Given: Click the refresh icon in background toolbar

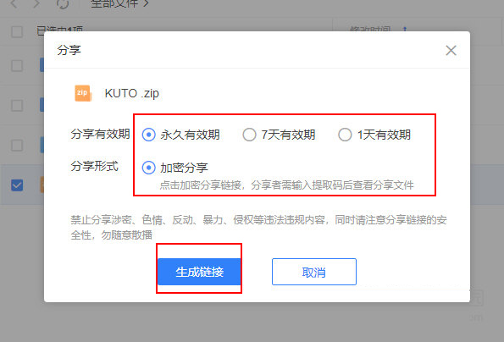Looking at the screenshot, I should 63,4.
